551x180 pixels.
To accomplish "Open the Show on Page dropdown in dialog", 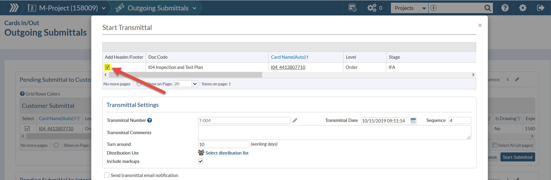I will click(195, 84).
